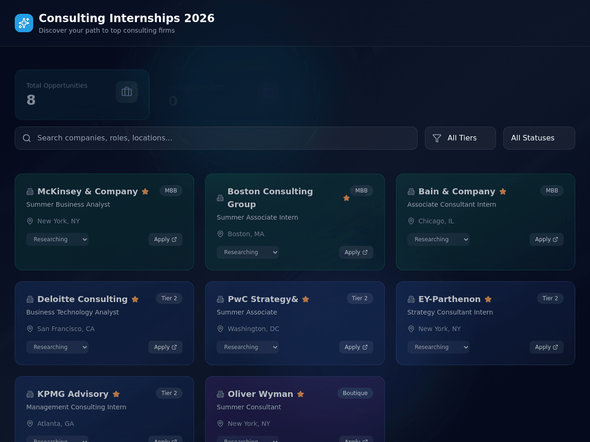Click the Business Technology Analyst role text
Screen dimensions: 590x442
pyautogui.click(x=72, y=312)
